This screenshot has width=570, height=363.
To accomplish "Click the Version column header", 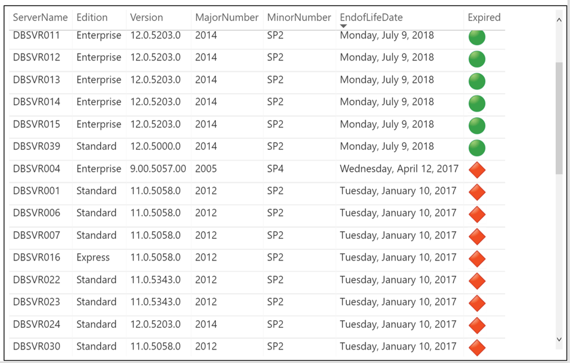I will [x=146, y=17].
